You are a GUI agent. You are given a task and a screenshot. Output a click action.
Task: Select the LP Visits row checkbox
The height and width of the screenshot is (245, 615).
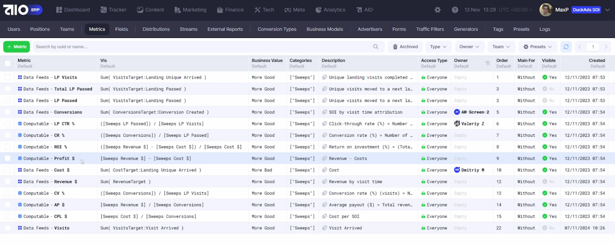click(8, 77)
